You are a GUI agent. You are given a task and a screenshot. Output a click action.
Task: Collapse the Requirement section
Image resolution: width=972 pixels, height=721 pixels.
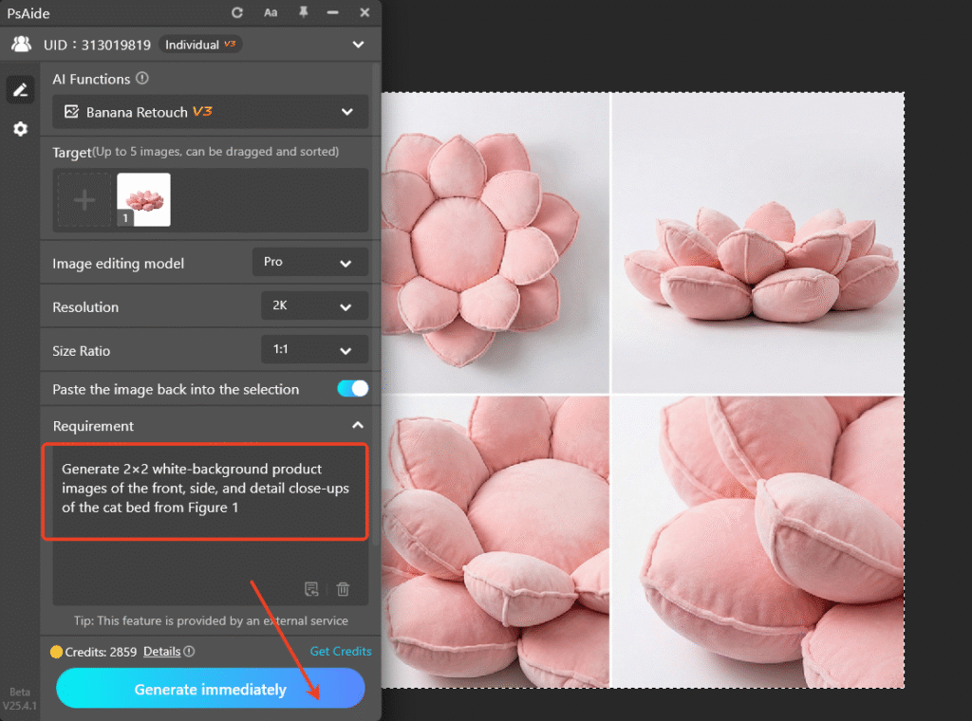point(358,425)
